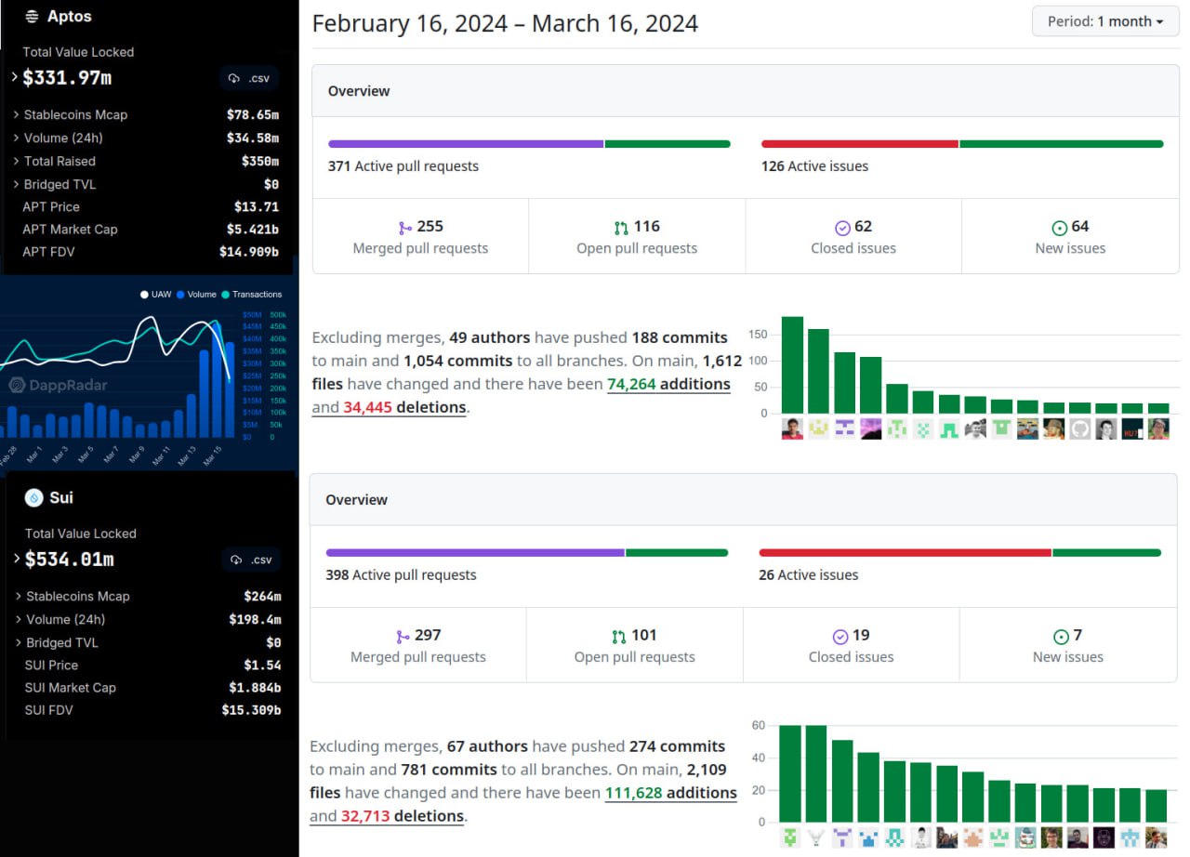1190x857 pixels.
Task: Toggle UAW series in chart legend
Action: pyautogui.click(x=155, y=295)
